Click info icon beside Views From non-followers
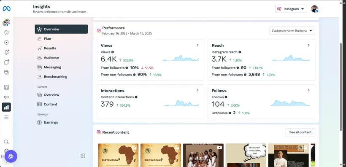 pos(134,75)
